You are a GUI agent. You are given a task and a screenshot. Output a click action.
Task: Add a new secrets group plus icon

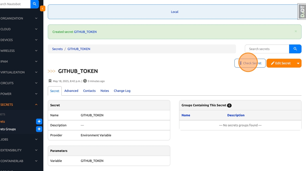click(39, 129)
